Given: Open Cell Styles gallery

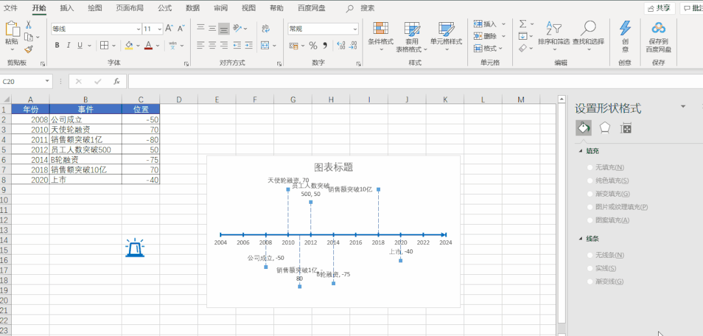Looking at the screenshot, I should [446, 36].
